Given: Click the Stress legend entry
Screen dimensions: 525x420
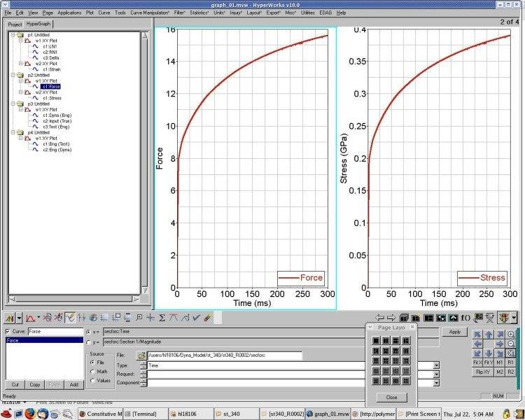Looking at the screenshot, I should [482, 278].
